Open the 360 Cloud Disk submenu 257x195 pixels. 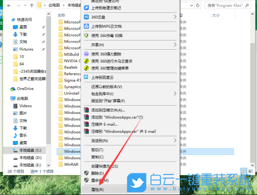click(130, 17)
